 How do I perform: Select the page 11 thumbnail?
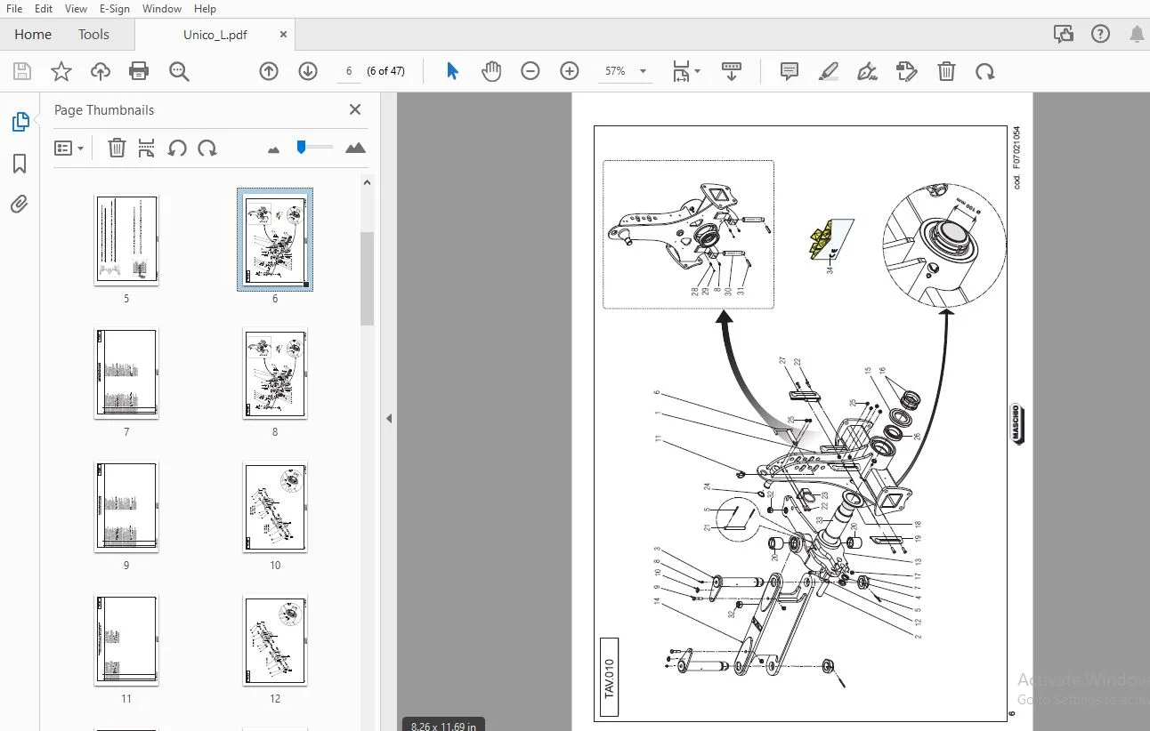click(126, 640)
